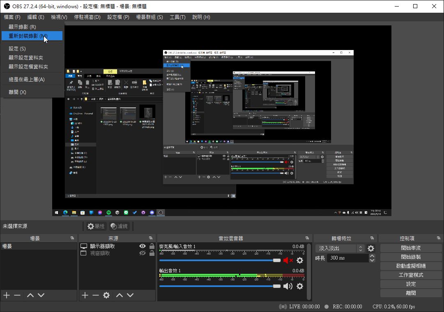This screenshot has width=444, height=312.
Task: Remove scene with minus icon
Action: (17, 295)
